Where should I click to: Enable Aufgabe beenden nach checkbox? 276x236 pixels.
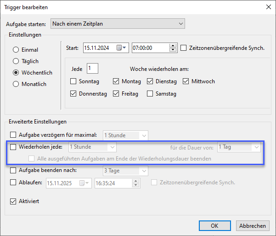pos(13,170)
